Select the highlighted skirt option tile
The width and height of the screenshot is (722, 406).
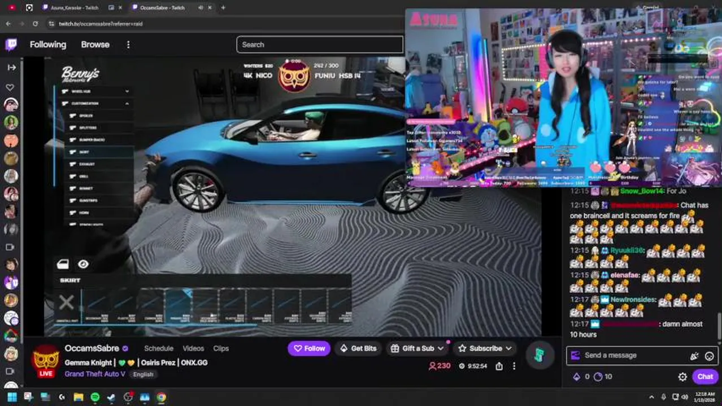179,306
